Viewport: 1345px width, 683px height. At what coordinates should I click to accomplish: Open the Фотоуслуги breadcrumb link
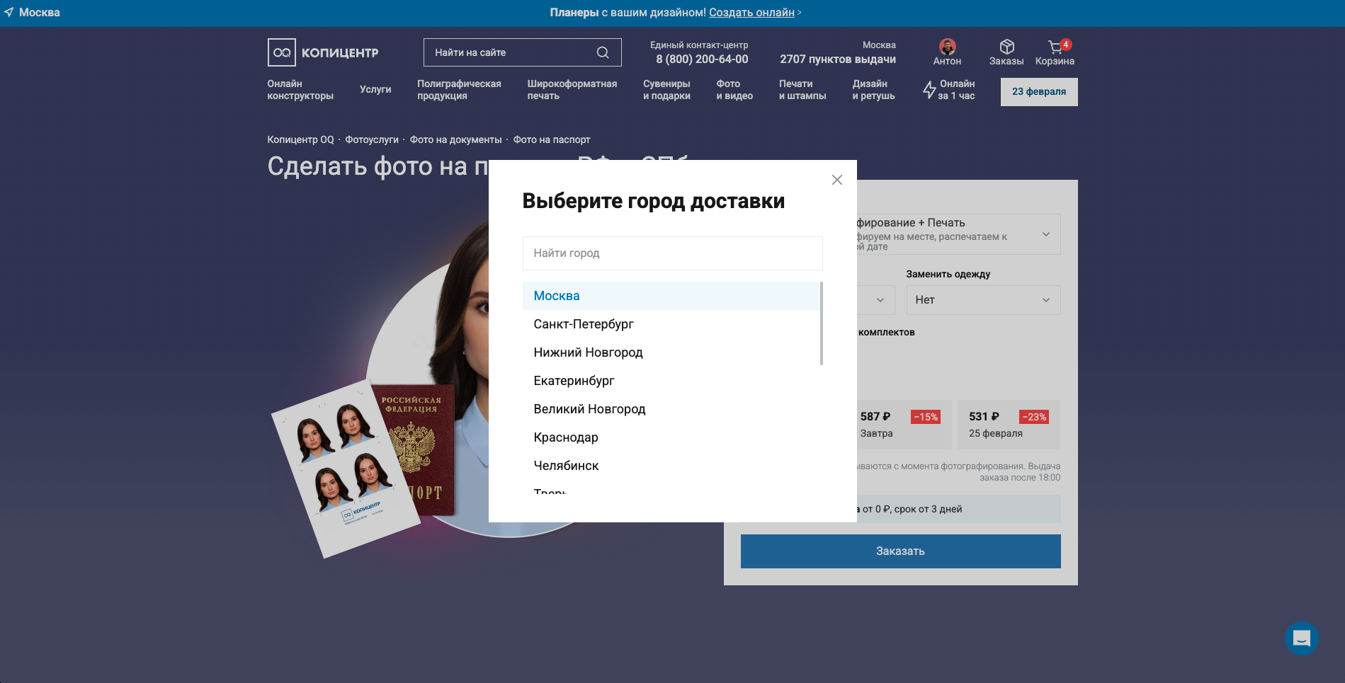pyautogui.click(x=371, y=139)
